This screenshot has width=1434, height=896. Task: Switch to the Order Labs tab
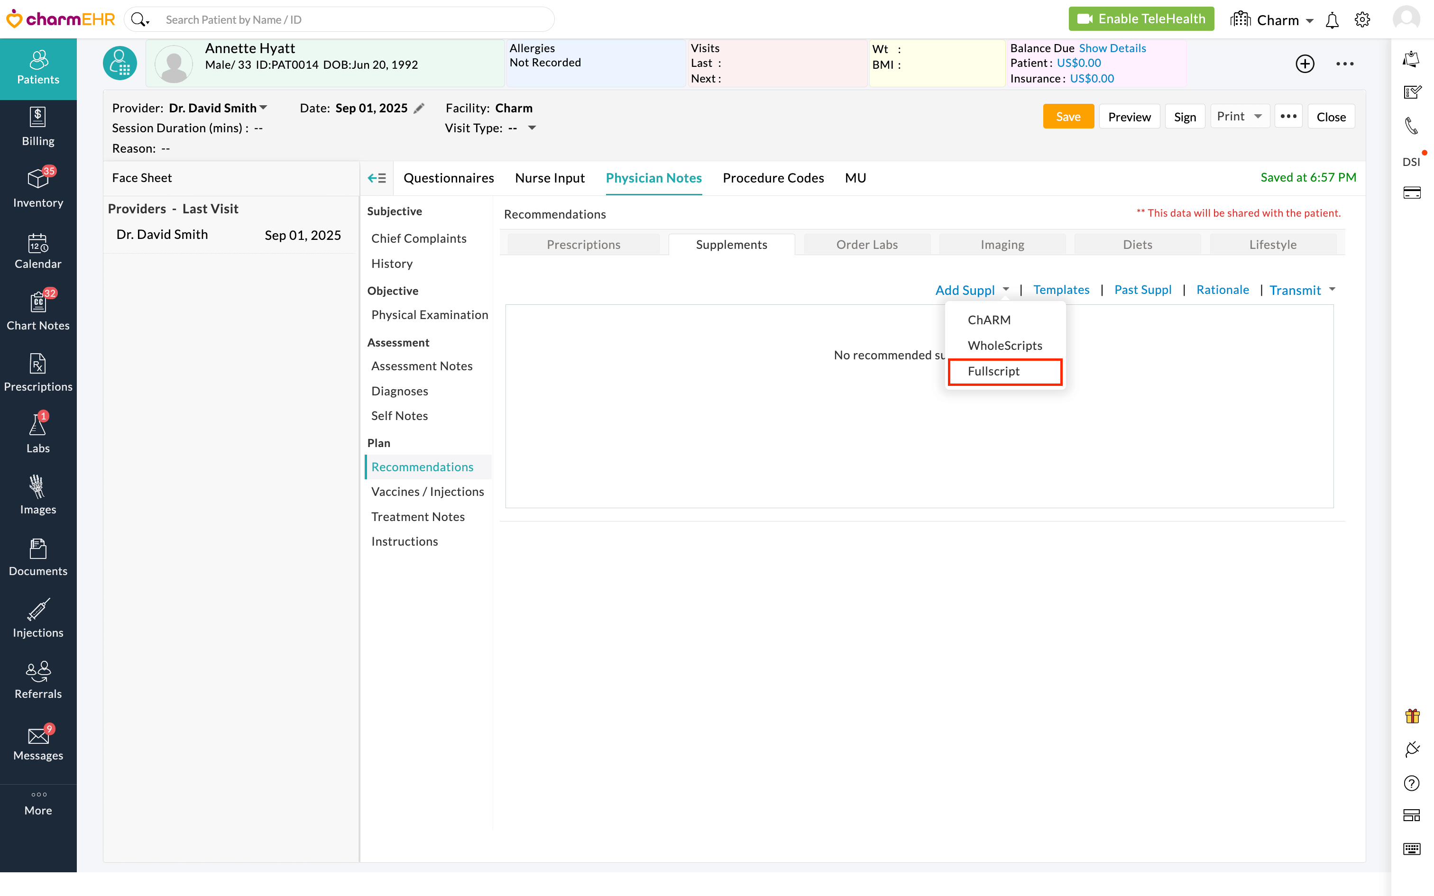coord(866,245)
